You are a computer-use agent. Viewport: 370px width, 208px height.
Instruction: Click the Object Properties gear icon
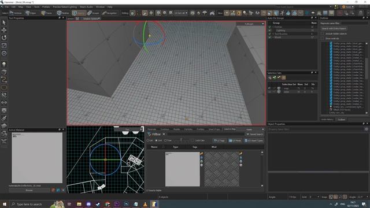click(366, 129)
